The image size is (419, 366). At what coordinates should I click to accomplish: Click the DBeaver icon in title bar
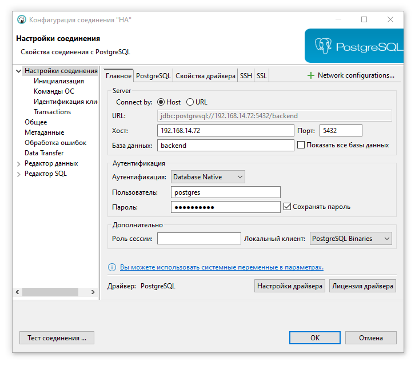tap(21, 20)
